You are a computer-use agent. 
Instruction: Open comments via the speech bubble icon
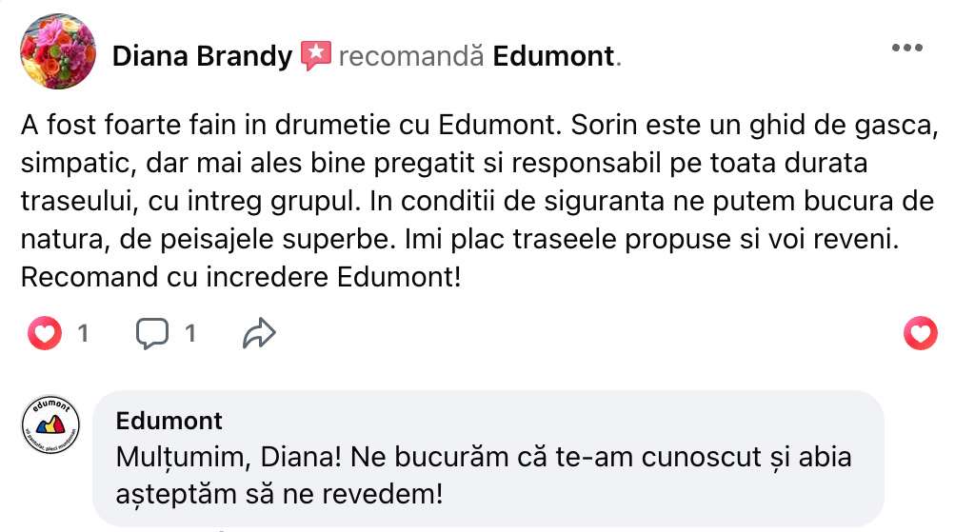(x=152, y=332)
